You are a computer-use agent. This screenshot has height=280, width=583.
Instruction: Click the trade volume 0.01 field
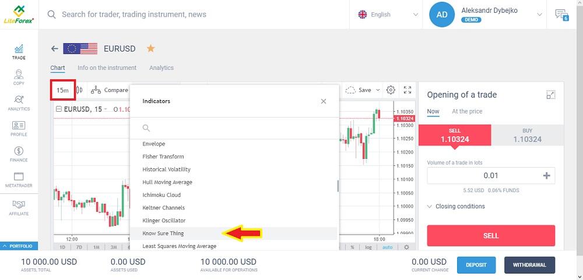pos(491,176)
